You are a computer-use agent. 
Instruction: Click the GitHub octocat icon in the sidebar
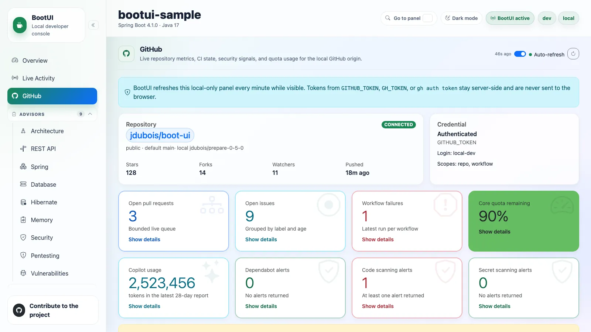pyautogui.click(x=15, y=96)
